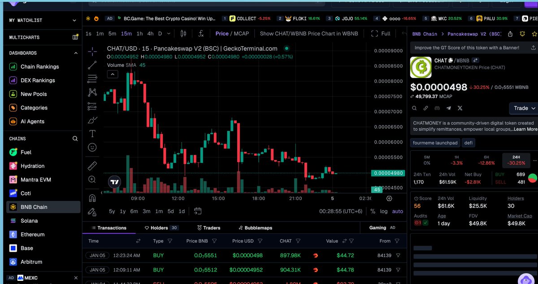Toggle the magnet mode tool
The image size is (538, 284).
click(x=92, y=198)
